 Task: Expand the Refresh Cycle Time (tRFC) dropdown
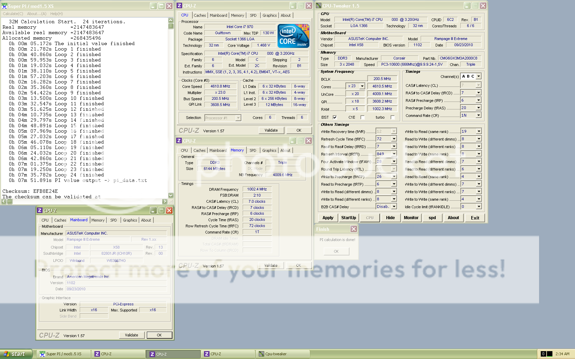tap(394, 139)
